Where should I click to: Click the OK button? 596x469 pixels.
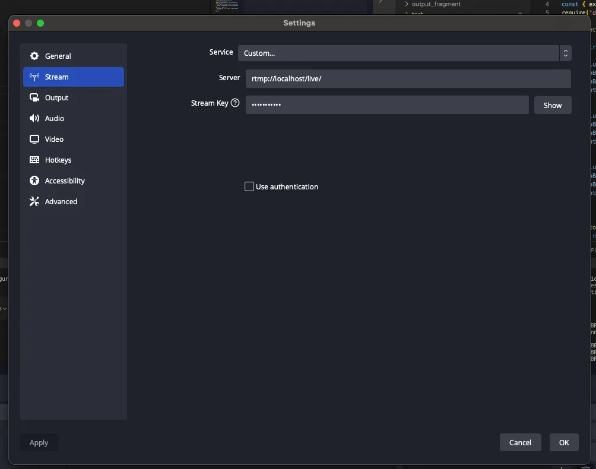[563, 442]
